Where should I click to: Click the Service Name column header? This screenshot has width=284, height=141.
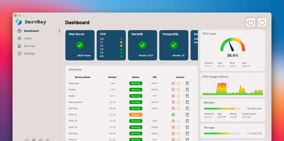[82, 77]
